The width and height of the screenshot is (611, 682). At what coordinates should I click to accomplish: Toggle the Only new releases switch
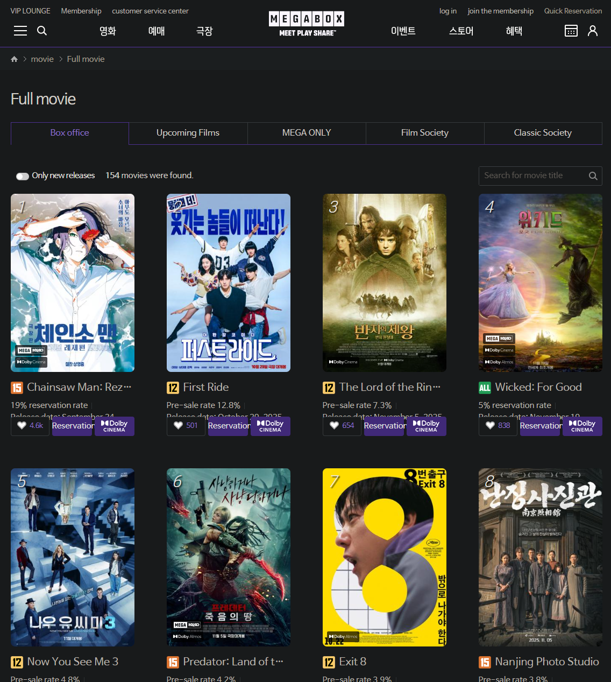23,176
